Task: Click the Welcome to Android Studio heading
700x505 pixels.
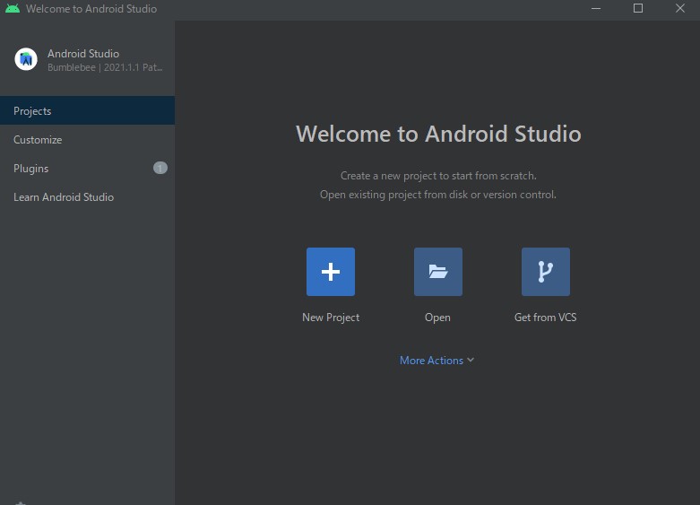Action: coord(438,134)
